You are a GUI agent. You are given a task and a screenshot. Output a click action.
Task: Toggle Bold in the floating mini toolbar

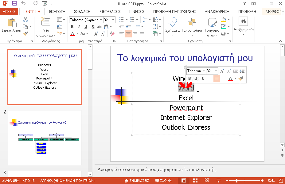[189, 79]
